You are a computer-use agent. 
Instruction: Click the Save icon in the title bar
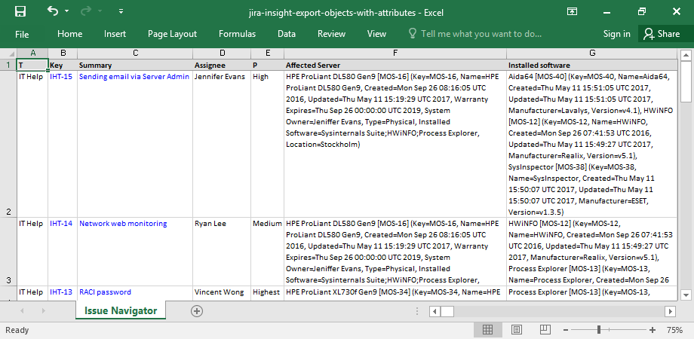point(20,12)
